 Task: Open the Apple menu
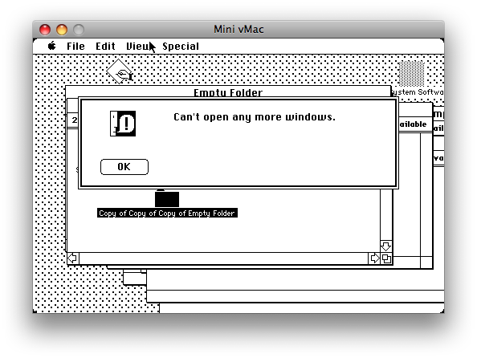[x=52, y=46]
